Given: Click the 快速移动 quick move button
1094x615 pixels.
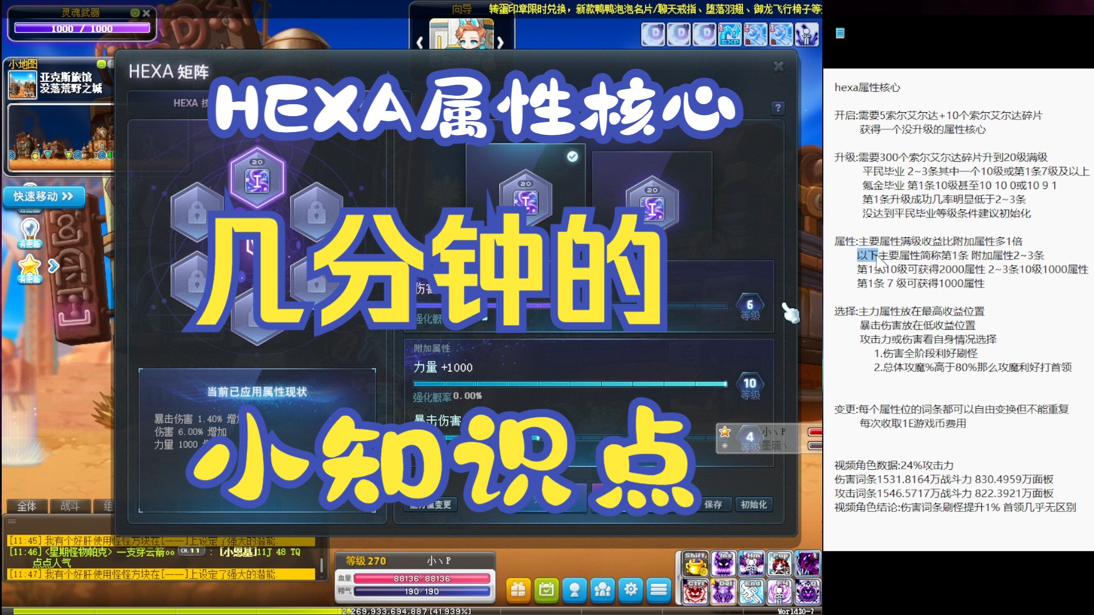Looking at the screenshot, I should click(44, 196).
